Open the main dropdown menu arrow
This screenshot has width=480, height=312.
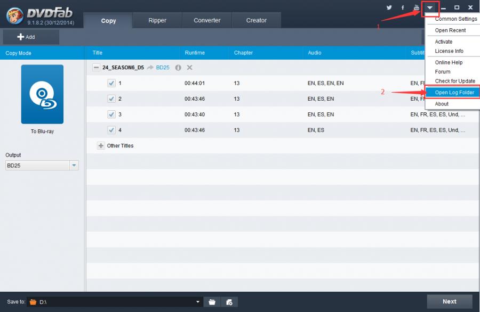(x=430, y=7)
